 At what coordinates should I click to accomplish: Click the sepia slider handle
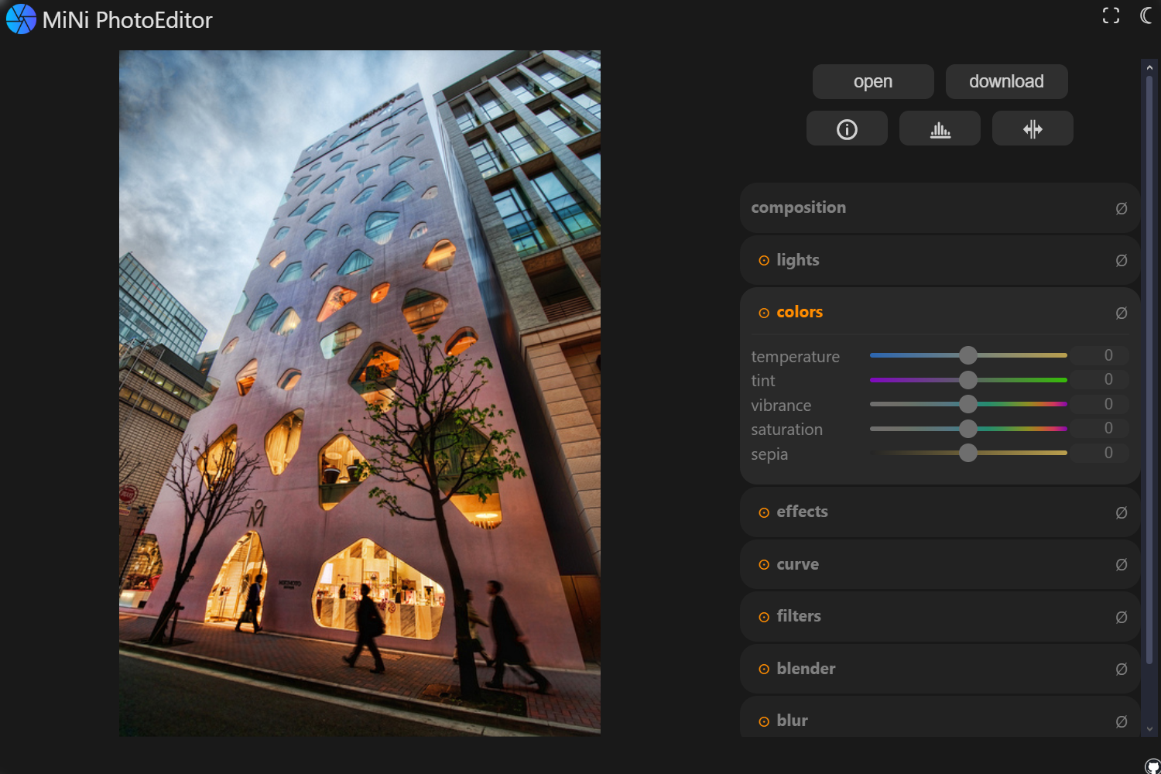tap(968, 453)
